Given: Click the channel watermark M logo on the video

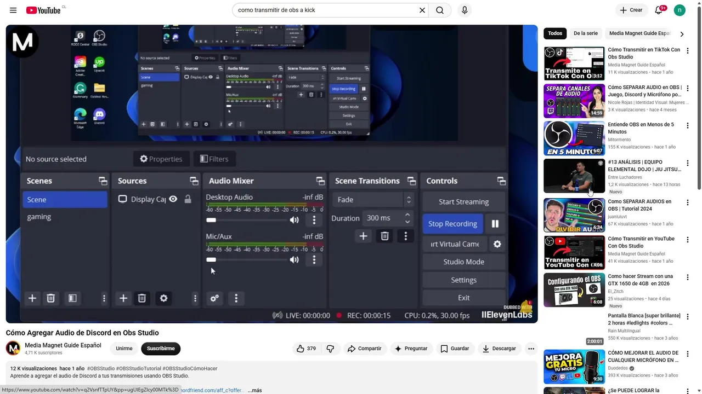Looking at the screenshot, I should [22, 42].
